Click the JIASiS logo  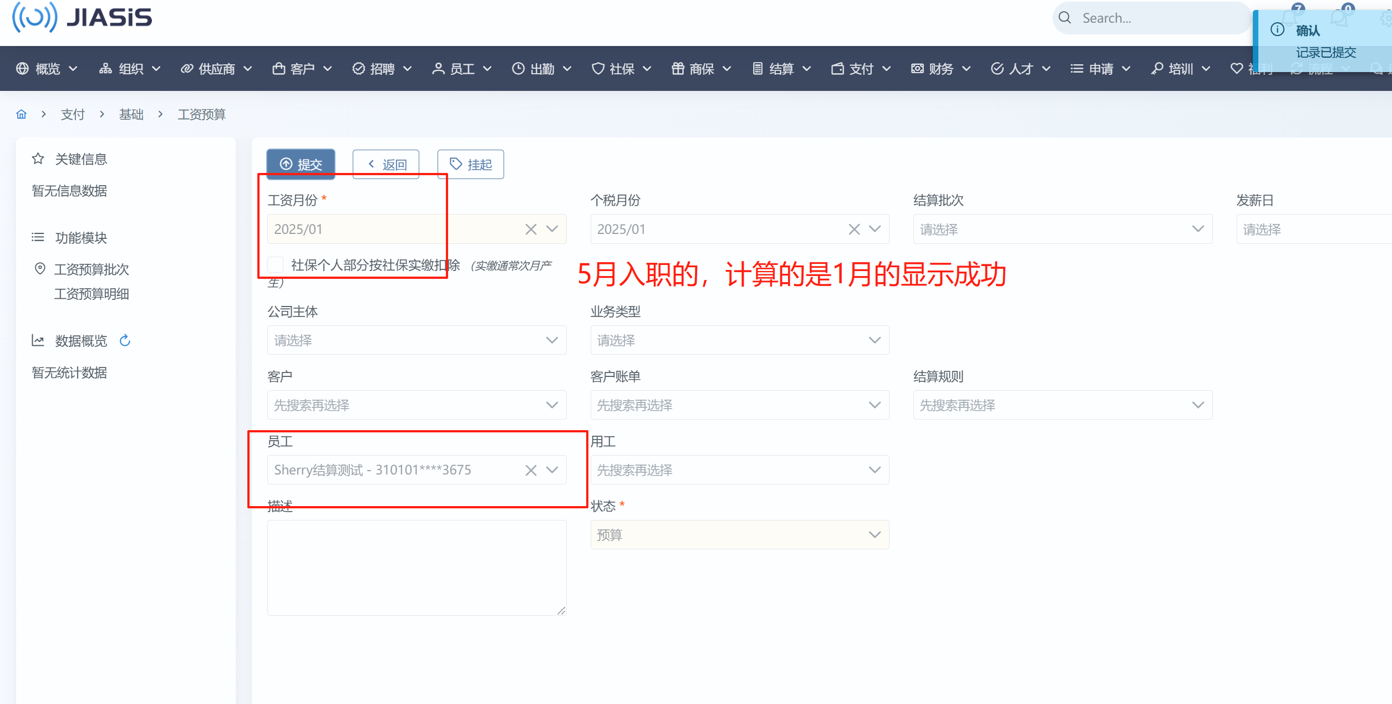(x=82, y=18)
